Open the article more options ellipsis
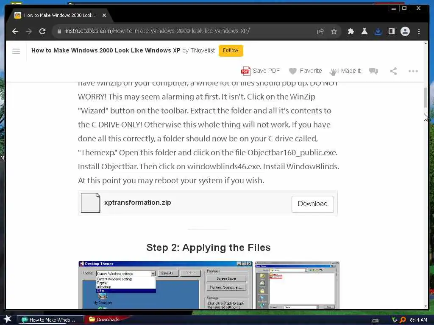Viewport: 434px width, 325px height. [x=413, y=71]
